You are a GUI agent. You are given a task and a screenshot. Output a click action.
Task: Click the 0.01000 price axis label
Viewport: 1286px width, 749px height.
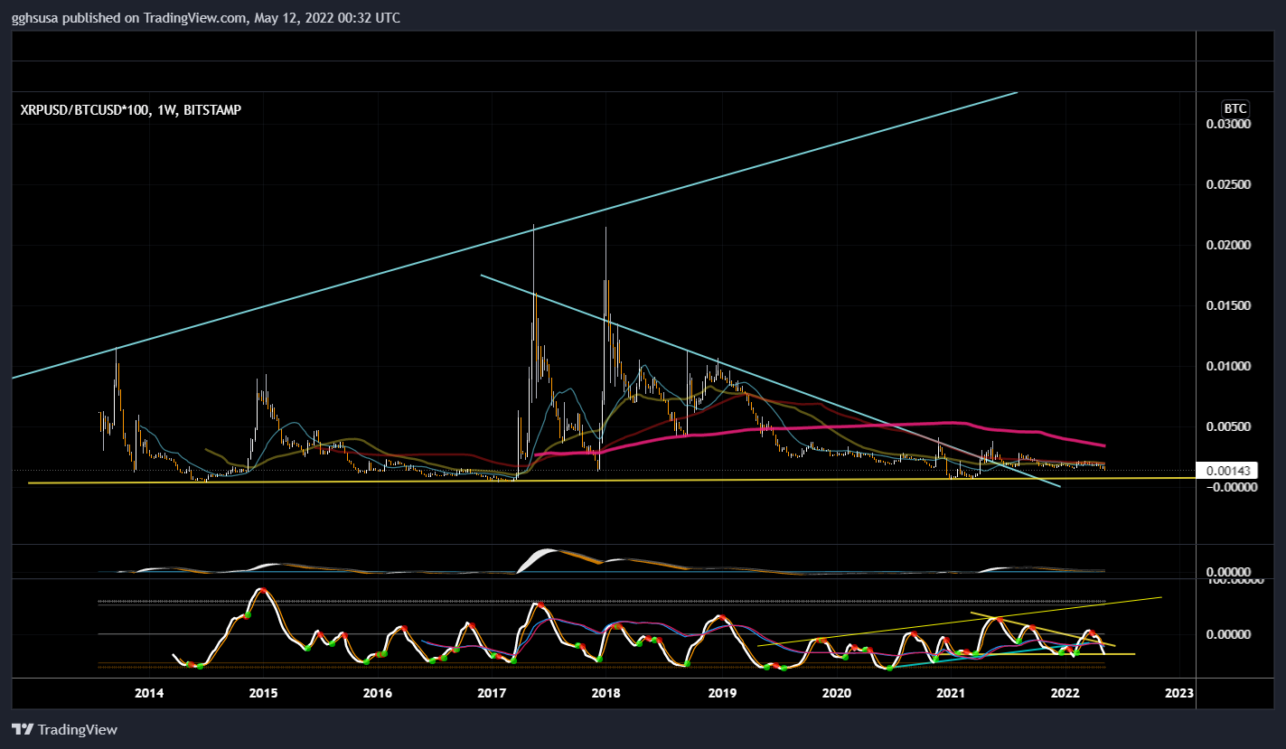click(1229, 366)
